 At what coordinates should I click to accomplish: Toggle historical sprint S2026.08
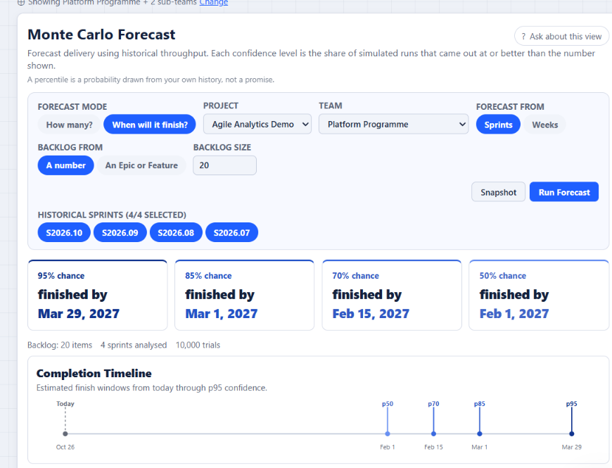[176, 233]
